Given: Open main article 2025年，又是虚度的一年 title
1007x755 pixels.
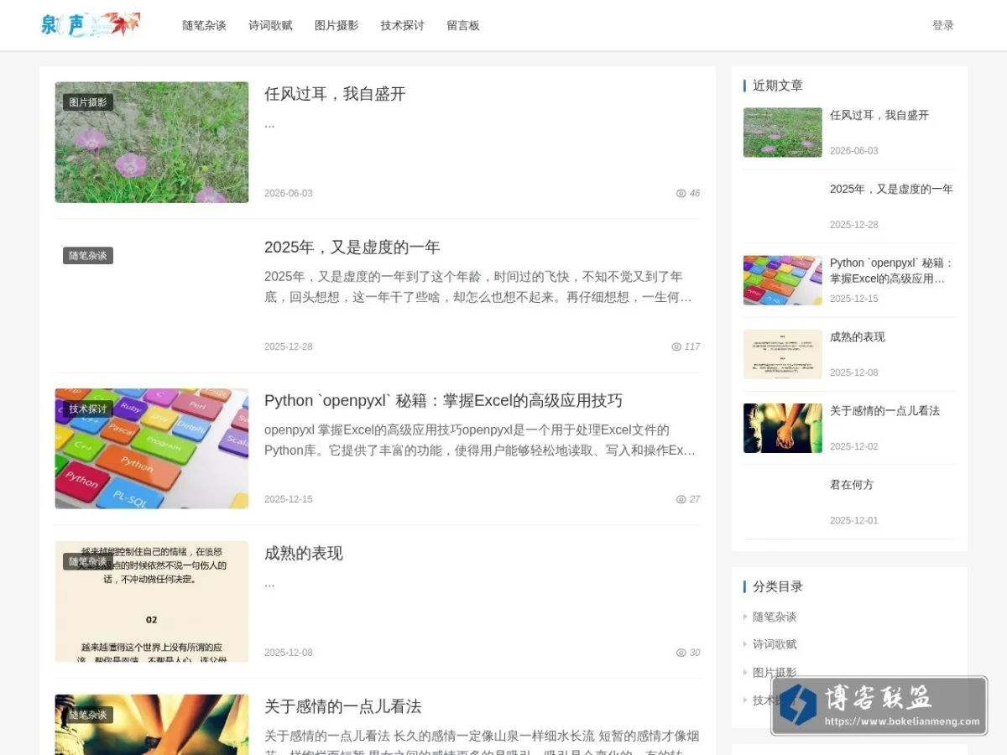Looking at the screenshot, I should click(352, 247).
